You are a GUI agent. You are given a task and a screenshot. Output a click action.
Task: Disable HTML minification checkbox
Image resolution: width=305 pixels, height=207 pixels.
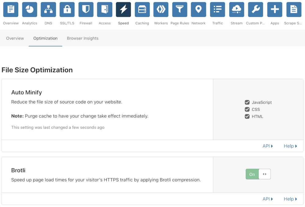tap(247, 116)
